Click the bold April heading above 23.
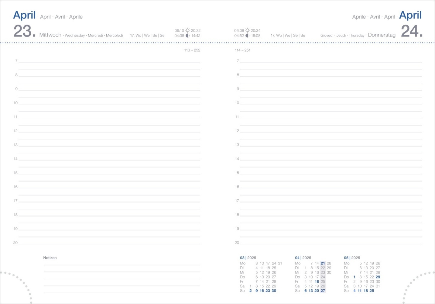 tap(24, 15)
